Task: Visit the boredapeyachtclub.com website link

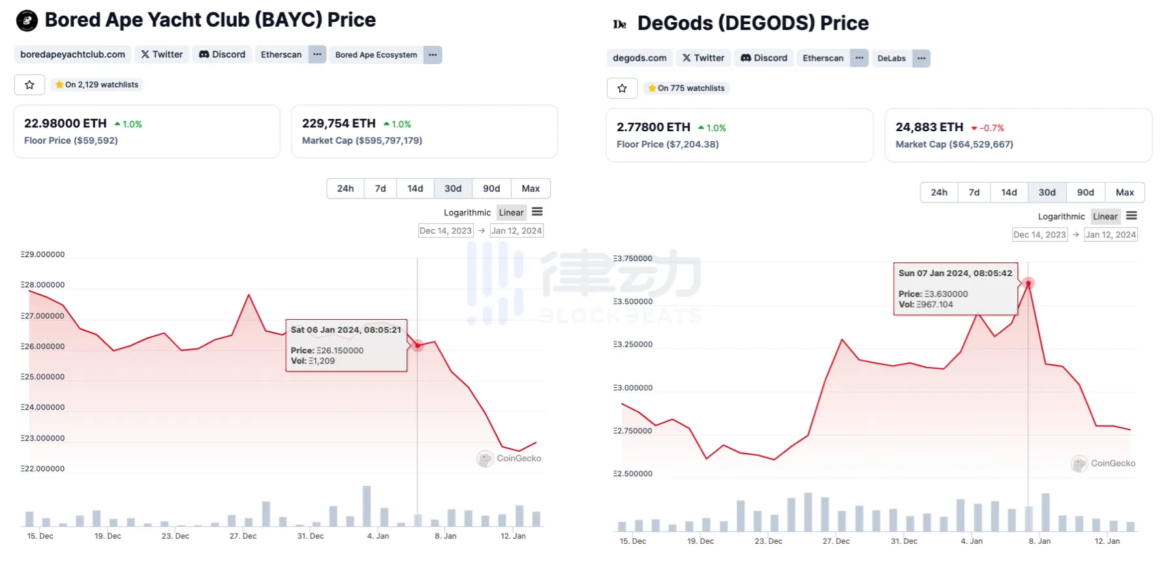Action: click(x=72, y=54)
